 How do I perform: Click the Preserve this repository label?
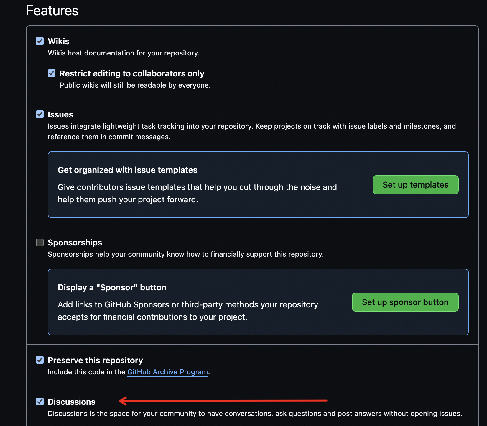(x=95, y=360)
